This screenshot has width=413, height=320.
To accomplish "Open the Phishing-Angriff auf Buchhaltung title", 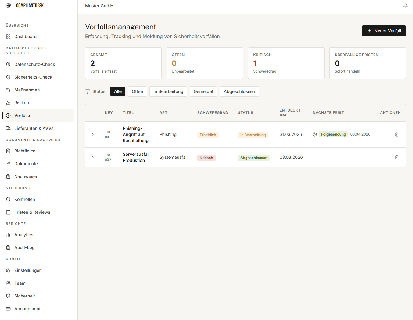I will (x=135, y=134).
